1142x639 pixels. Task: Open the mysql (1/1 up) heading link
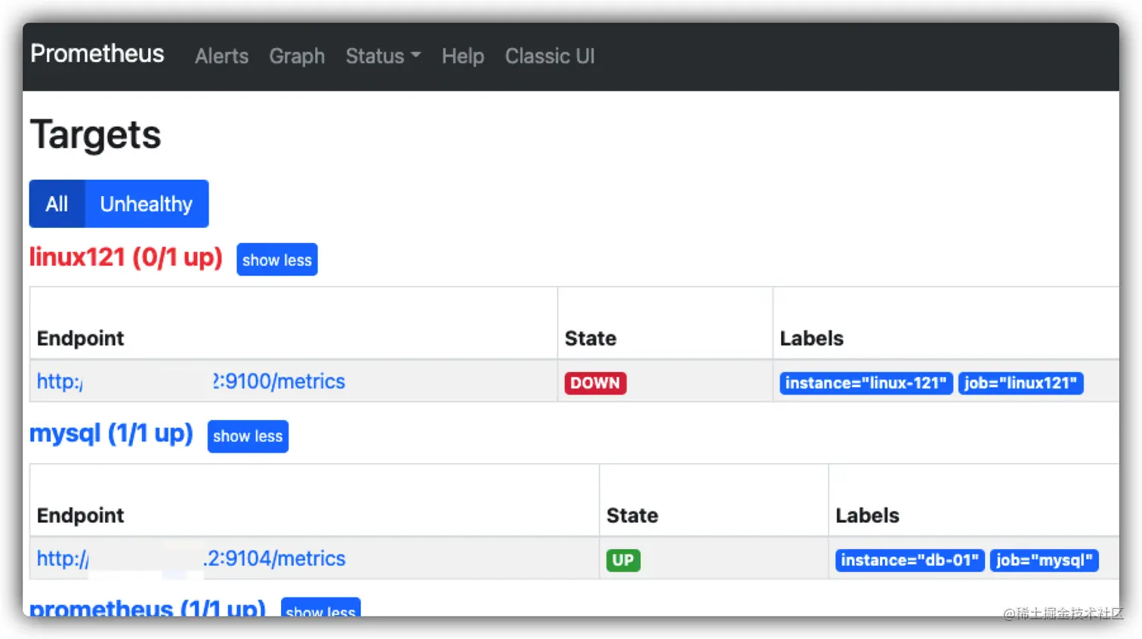coord(111,434)
